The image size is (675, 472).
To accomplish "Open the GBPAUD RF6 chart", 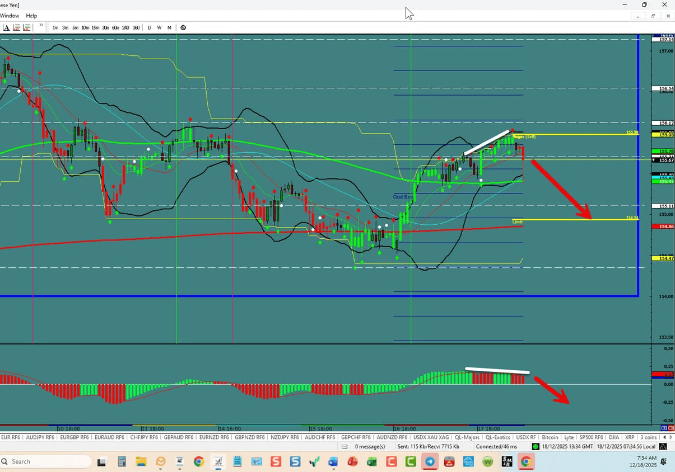I will [x=178, y=437].
